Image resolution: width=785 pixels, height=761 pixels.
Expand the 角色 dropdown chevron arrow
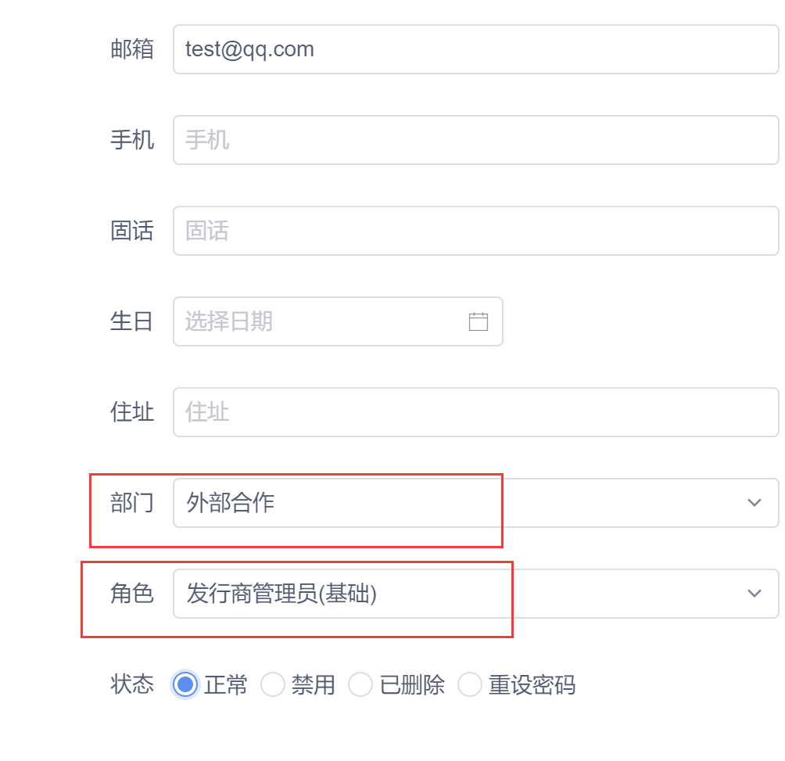[x=754, y=594]
